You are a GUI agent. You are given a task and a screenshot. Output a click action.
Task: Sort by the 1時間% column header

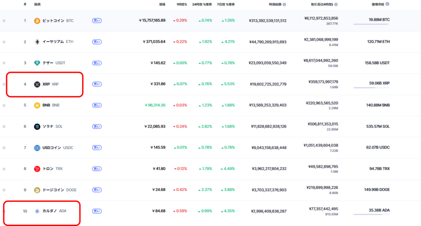(x=182, y=4)
